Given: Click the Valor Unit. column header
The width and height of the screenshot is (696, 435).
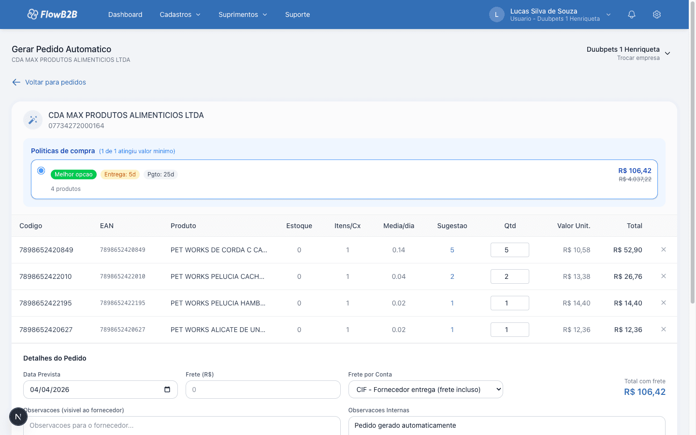Looking at the screenshot, I should point(574,226).
